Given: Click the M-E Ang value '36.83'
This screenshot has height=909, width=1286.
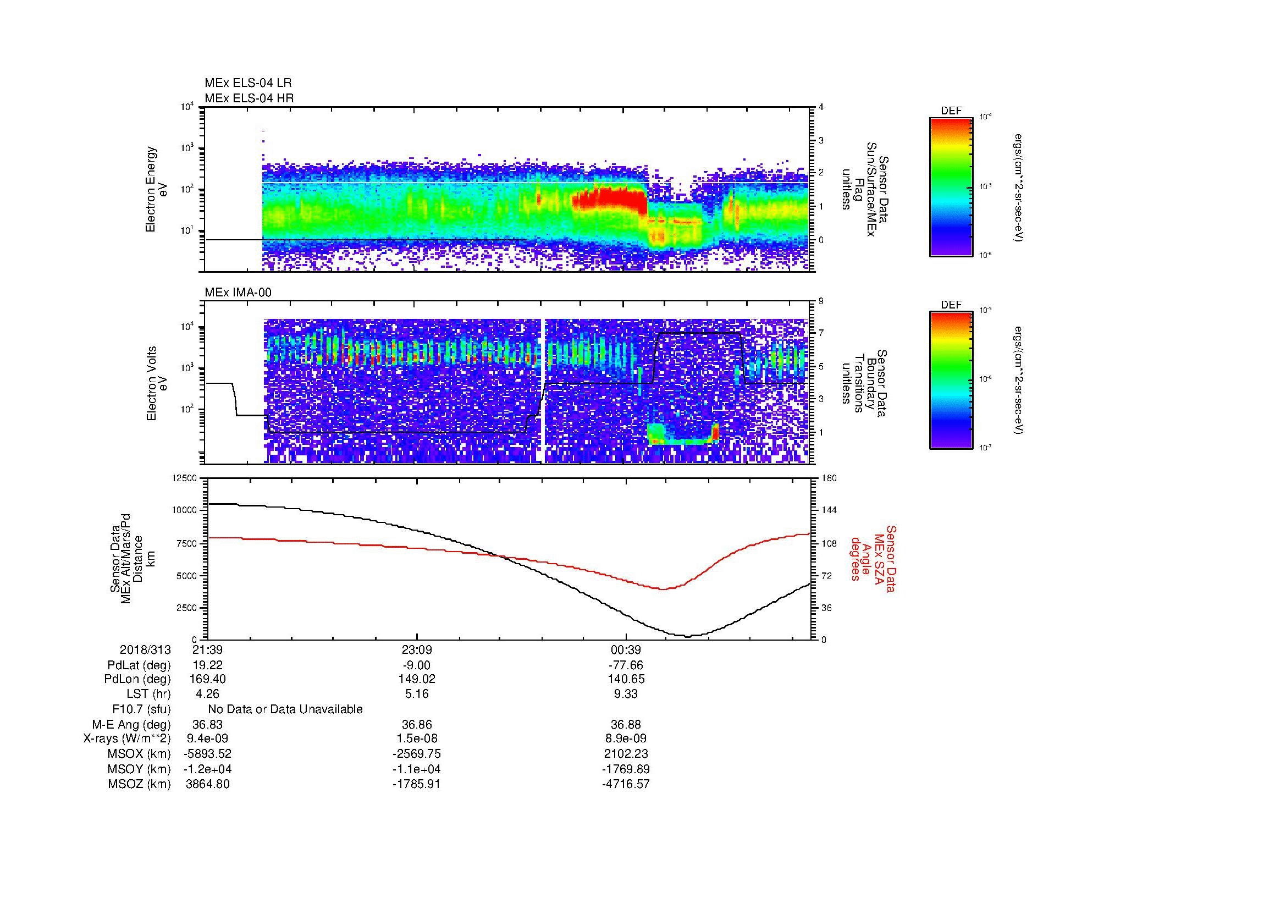Looking at the screenshot, I should 208,725.
